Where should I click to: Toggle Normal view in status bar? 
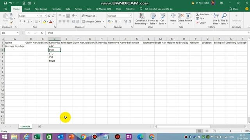[200, 131]
